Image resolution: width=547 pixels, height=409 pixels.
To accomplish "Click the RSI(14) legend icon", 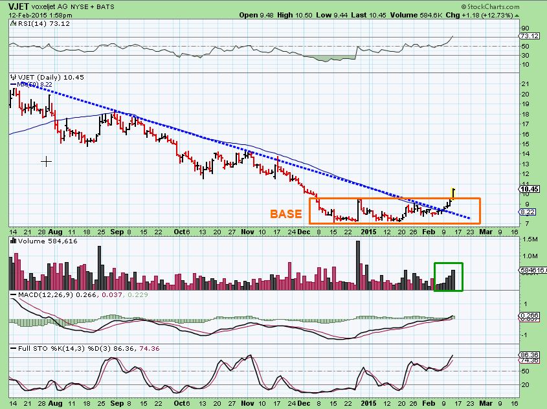I will point(13,23).
